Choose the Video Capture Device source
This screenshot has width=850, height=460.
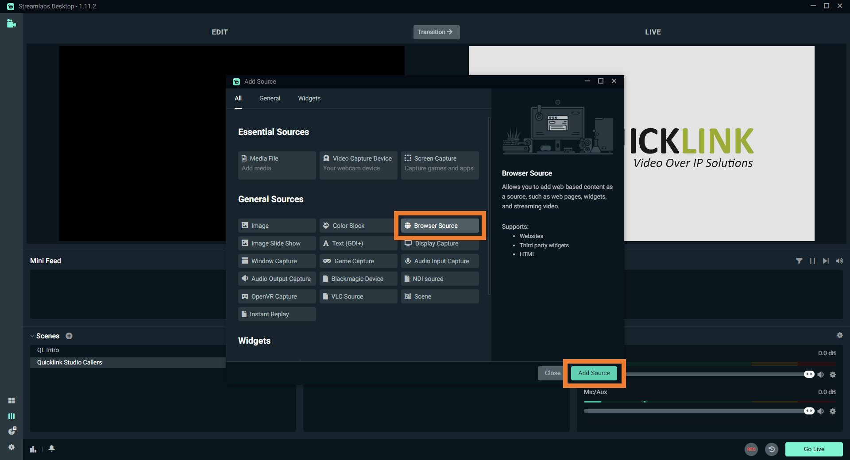359,165
